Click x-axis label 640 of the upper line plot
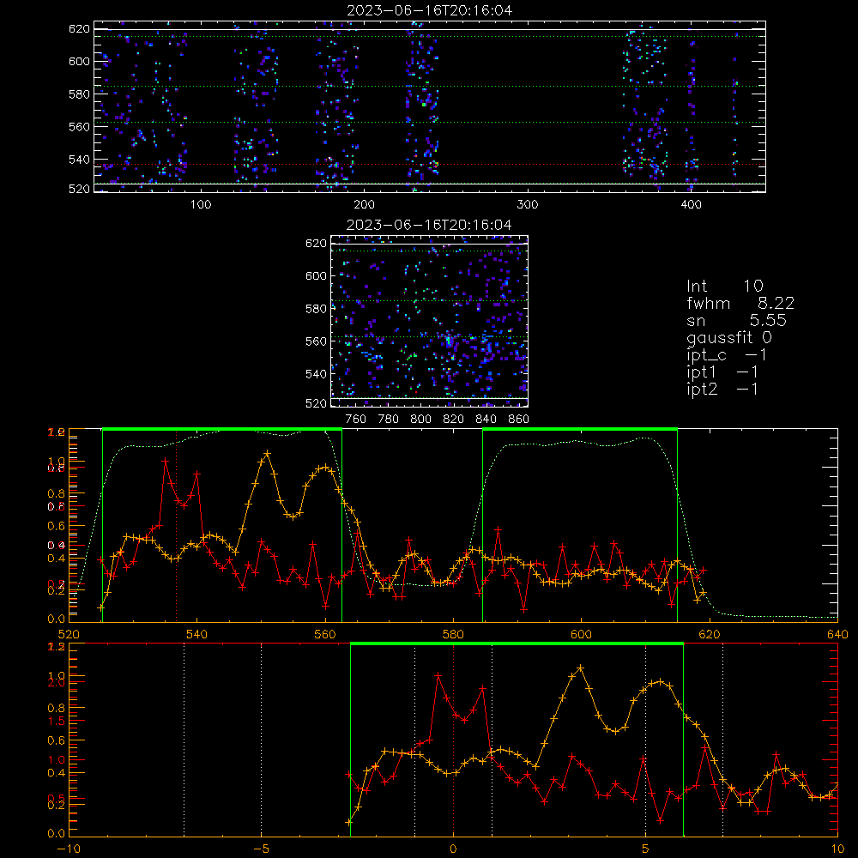 point(837,635)
